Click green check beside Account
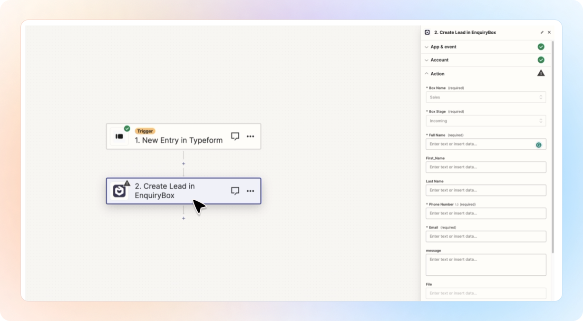Viewport: 583px width, 321px height. [x=541, y=60]
